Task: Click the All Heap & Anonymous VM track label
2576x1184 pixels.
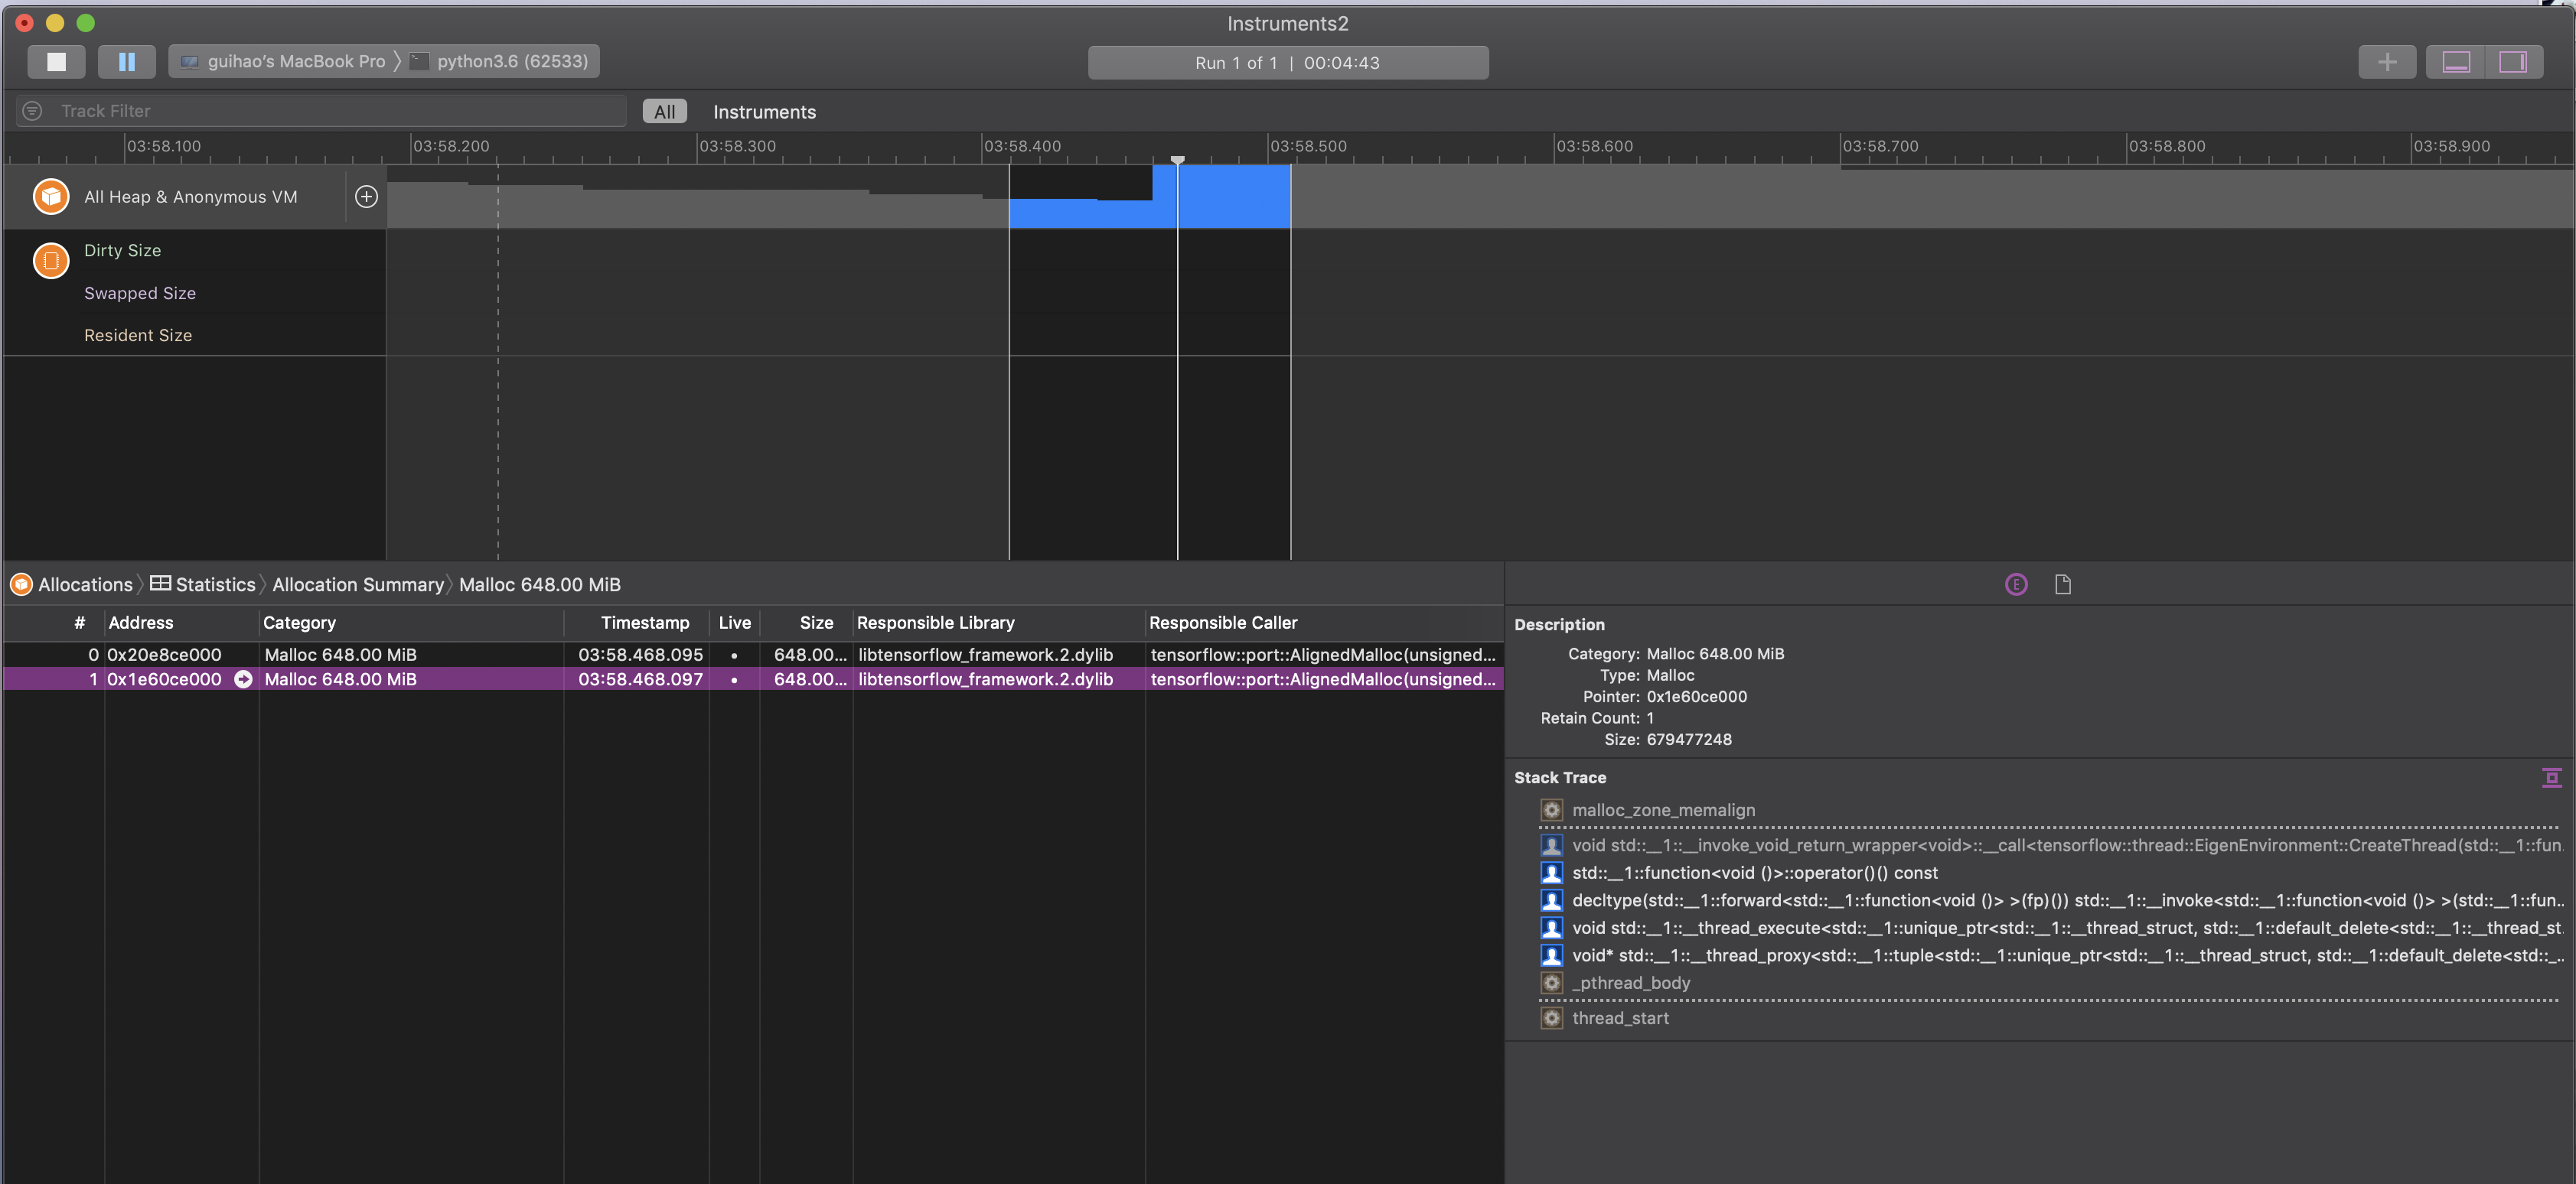Action: pos(190,197)
